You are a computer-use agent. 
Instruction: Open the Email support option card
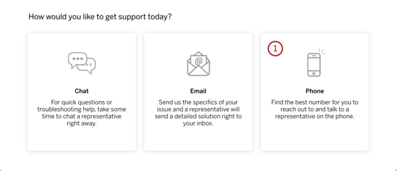(198, 92)
